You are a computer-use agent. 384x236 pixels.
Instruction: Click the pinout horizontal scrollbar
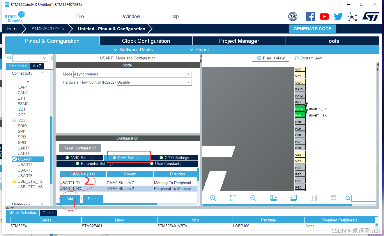click(277, 205)
